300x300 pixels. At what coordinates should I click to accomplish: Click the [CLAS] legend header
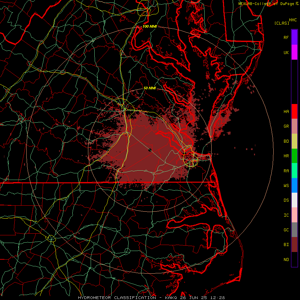[282, 23]
